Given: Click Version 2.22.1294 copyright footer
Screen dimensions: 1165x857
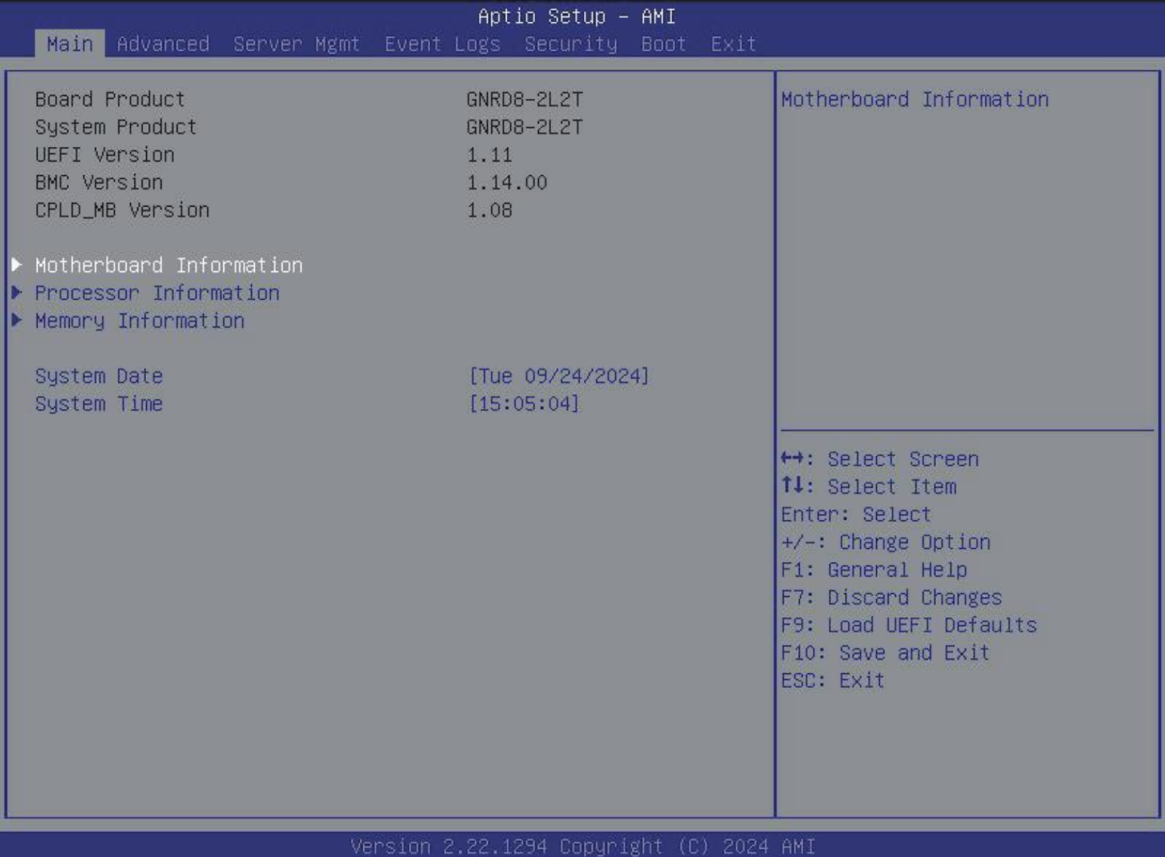Looking at the screenshot, I should click(x=582, y=845).
